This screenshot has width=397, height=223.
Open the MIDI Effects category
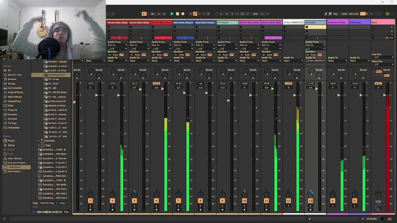15,97
